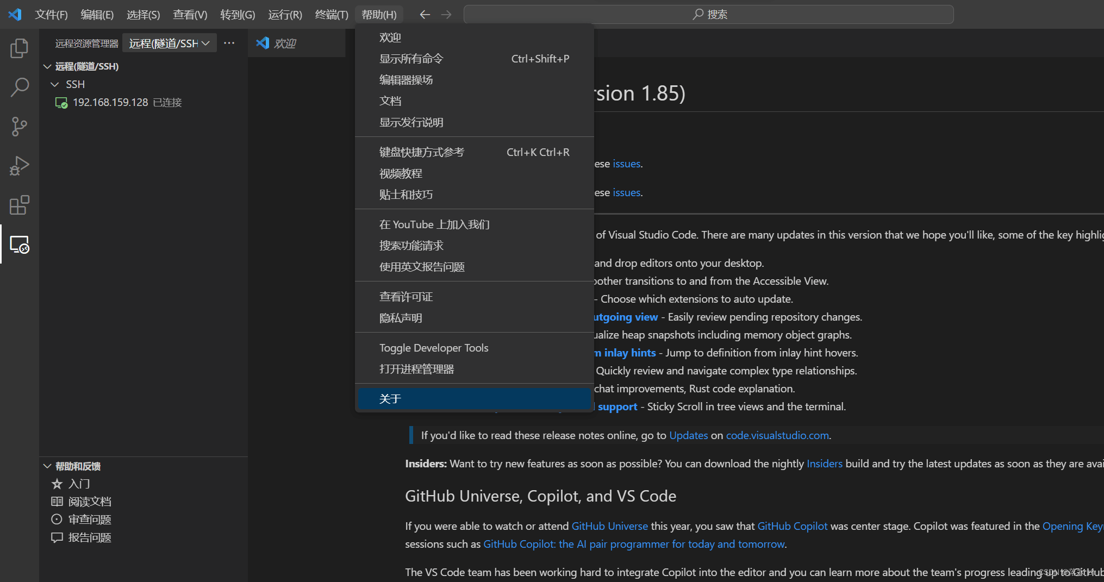
Task: Open the 转到(G) menu
Action: tap(238, 15)
